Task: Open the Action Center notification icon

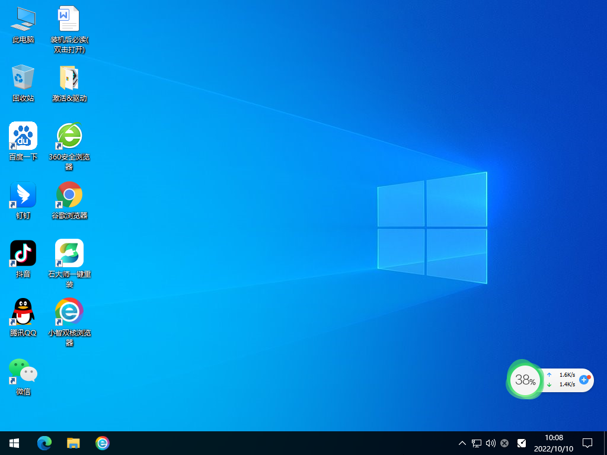Action: (x=587, y=443)
